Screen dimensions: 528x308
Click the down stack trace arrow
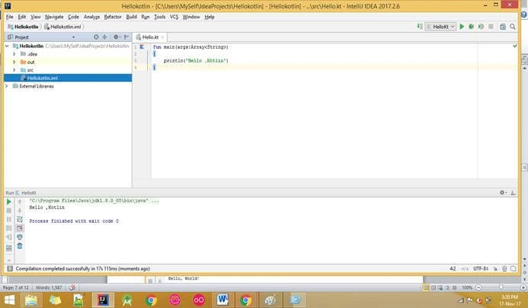point(20,211)
